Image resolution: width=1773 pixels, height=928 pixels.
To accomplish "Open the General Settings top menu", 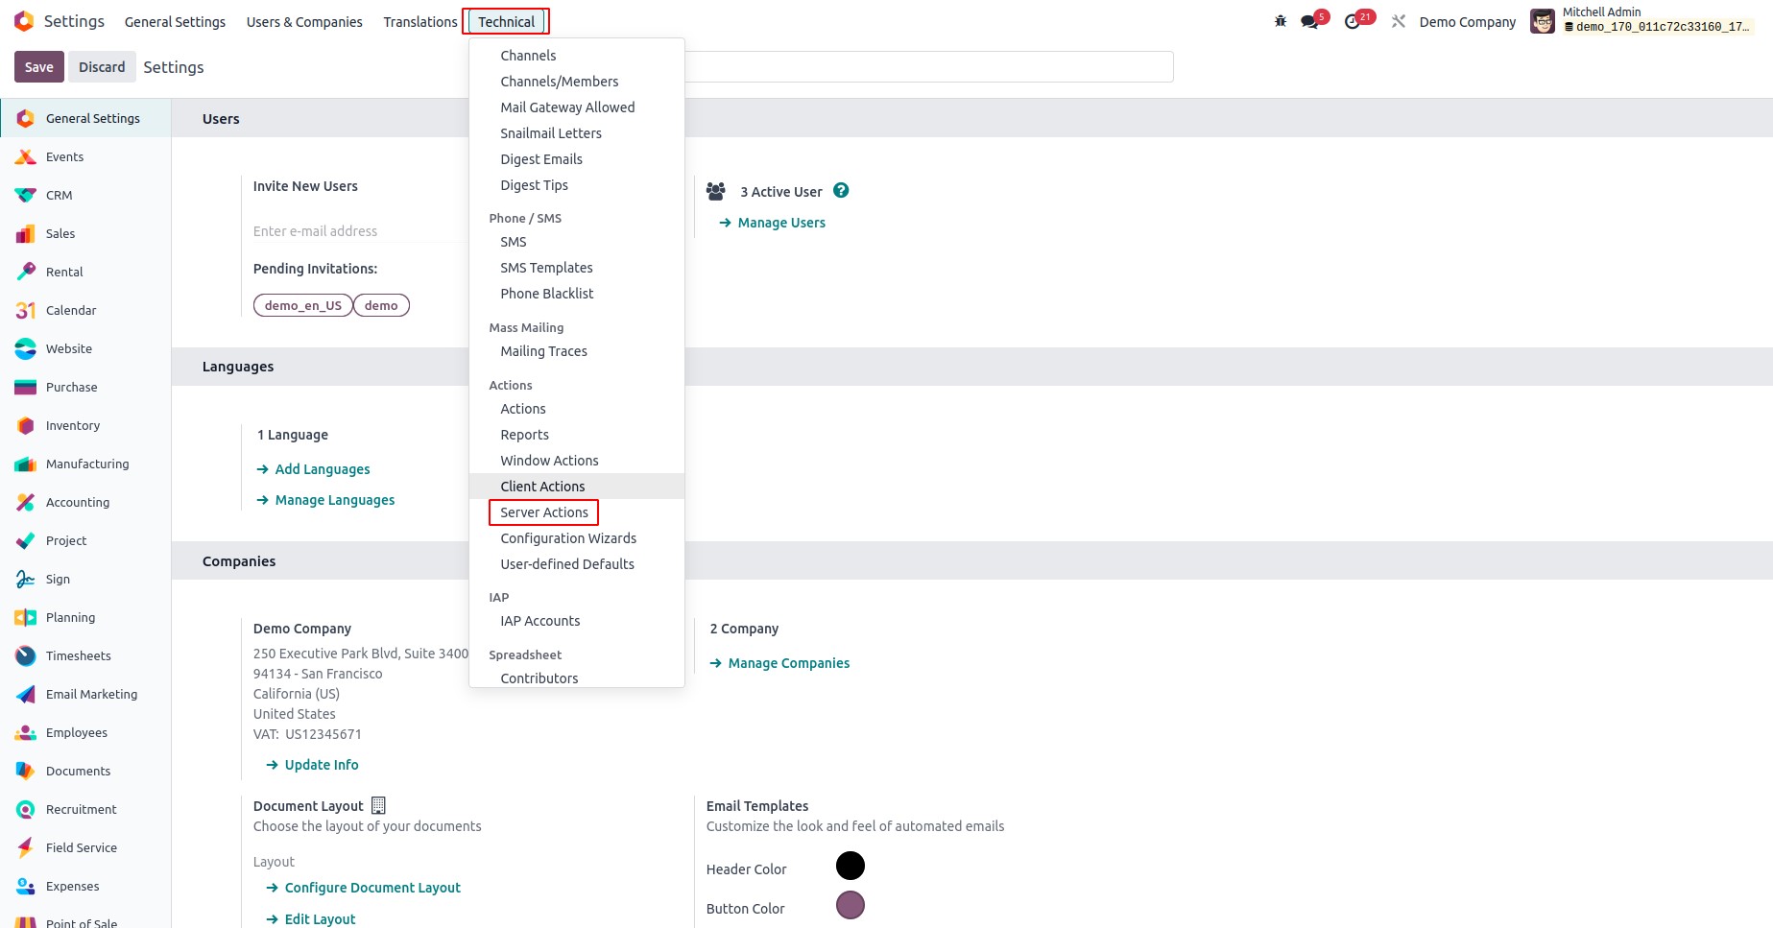I will [175, 21].
